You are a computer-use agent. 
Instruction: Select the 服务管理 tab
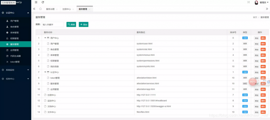click(83, 9)
